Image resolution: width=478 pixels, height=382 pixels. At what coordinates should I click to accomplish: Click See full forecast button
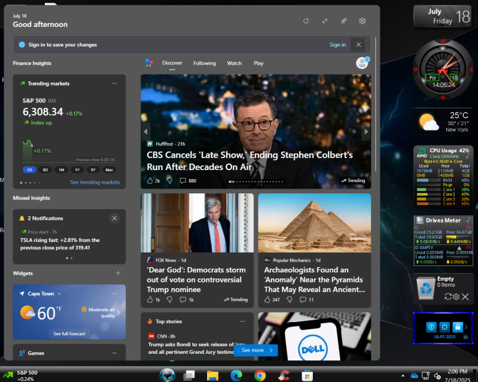[x=69, y=334]
